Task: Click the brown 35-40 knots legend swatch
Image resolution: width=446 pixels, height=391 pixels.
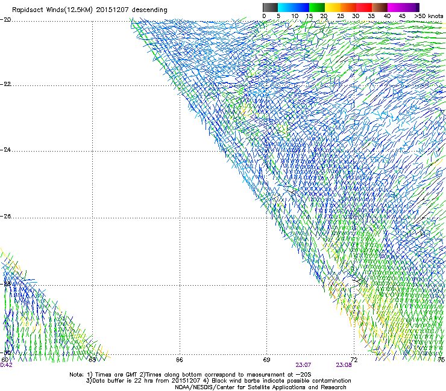Action: (x=380, y=7)
